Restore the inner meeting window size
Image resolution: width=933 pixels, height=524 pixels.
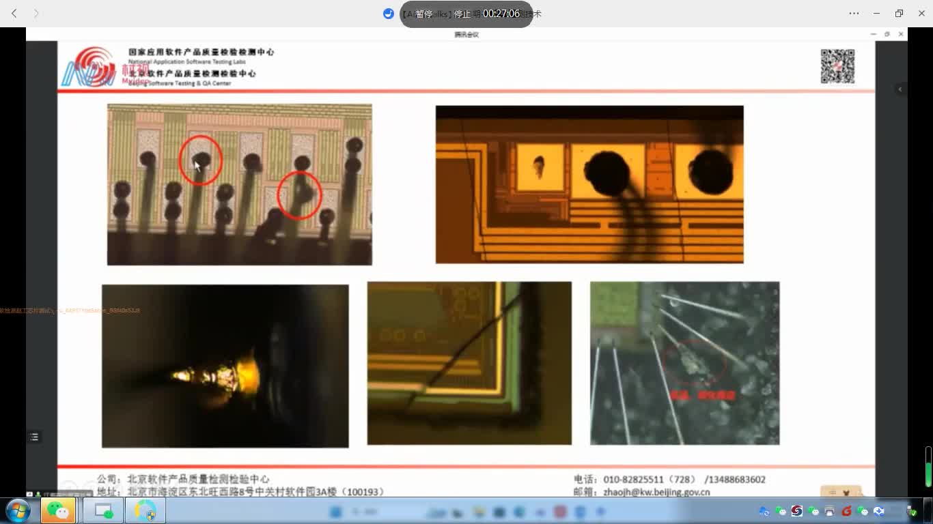887,34
